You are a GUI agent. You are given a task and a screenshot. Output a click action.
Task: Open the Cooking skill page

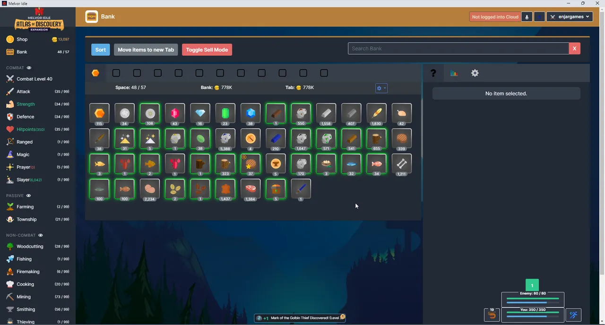38,284
